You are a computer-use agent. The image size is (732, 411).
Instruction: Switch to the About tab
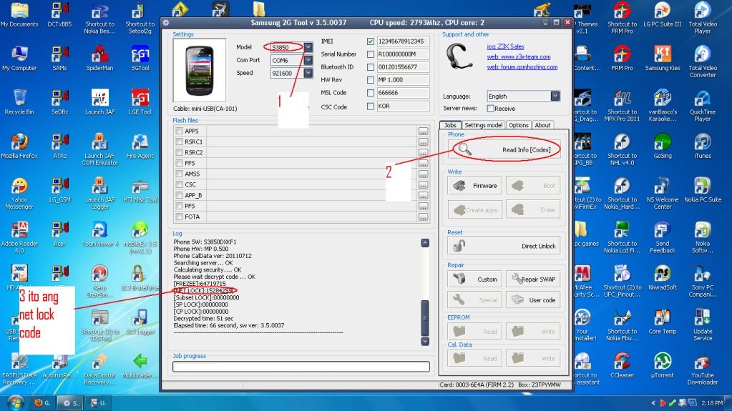(x=542, y=125)
